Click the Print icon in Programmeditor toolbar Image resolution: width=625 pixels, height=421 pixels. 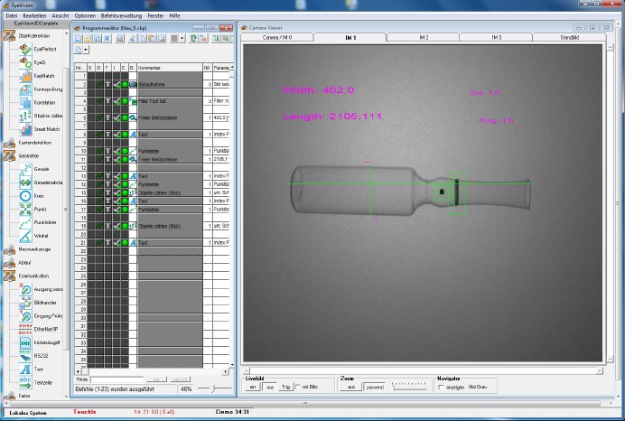coord(119,39)
